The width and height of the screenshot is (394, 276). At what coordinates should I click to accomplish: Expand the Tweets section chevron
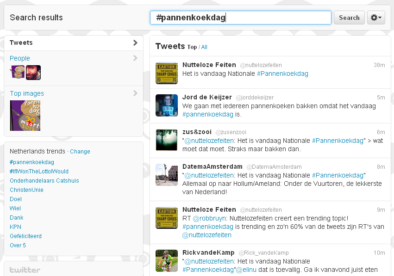135,43
